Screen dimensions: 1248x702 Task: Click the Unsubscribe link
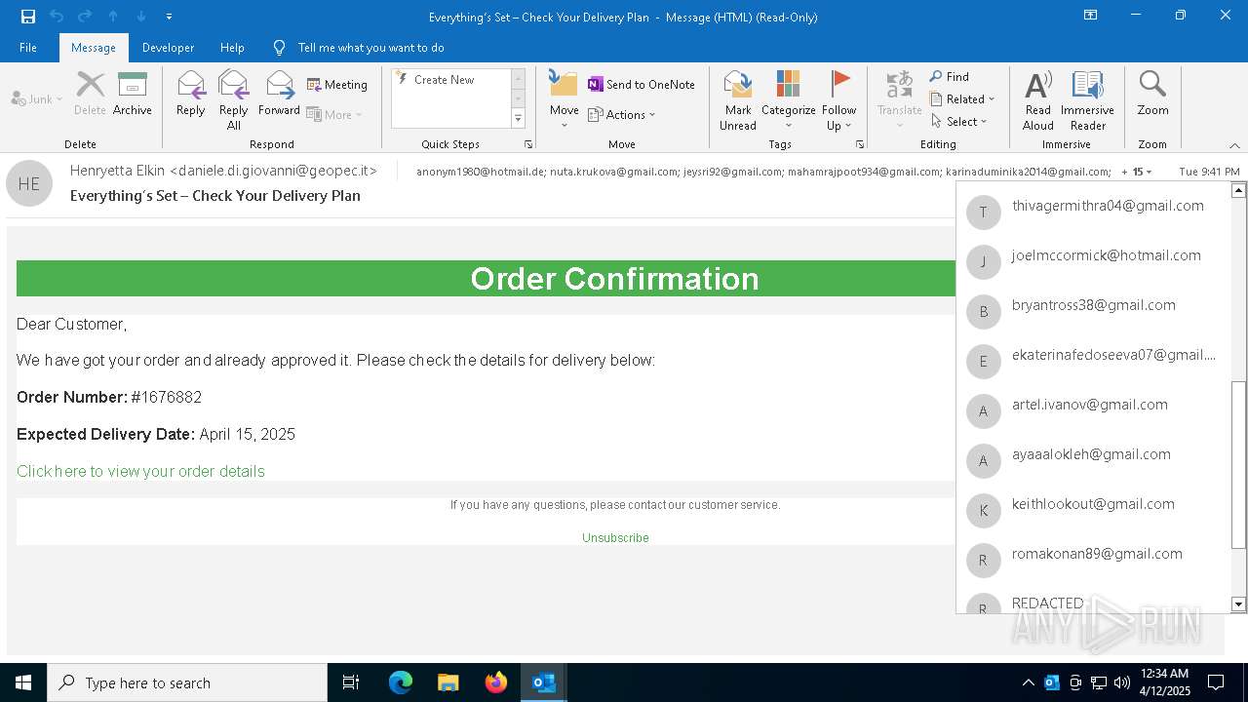coord(615,537)
